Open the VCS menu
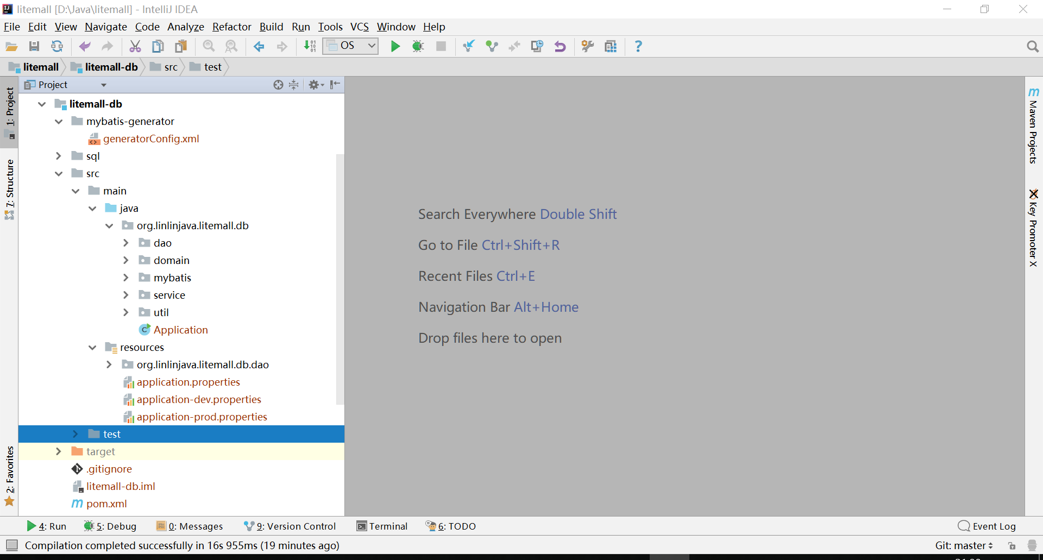The image size is (1043, 560). [360, 27]
